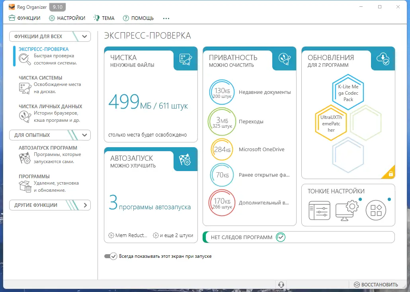Click the 170 КБ red circle gauge
This screenshot has height=292, width=410.
coord(222,203)
